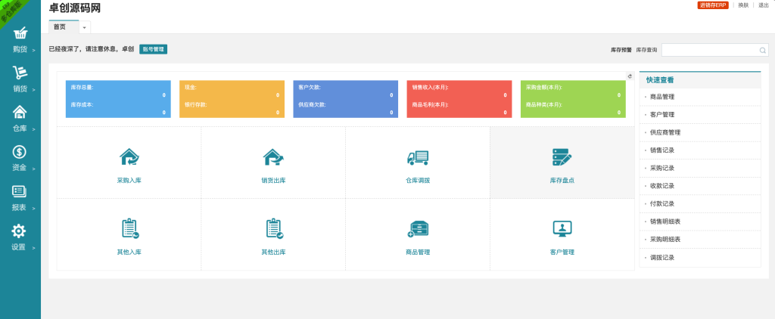Image resolution: width=775 pixels, height=319 pixels.
Task: Click the search magnifier icon
Action: coord(763,50)
